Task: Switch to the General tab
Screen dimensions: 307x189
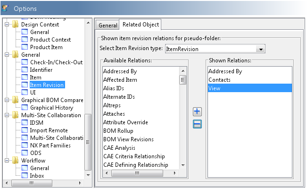Action: point(108,25)
